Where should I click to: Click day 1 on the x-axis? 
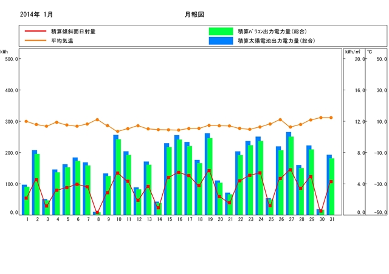[x=27, y=219]
